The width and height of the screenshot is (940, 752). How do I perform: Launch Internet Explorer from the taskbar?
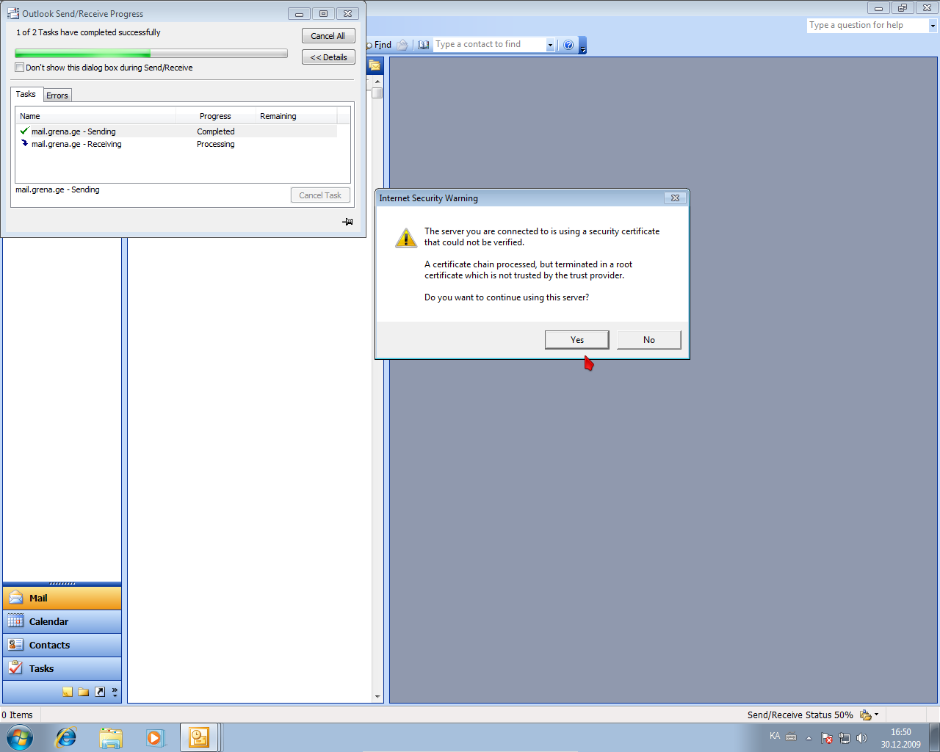pos(66,737)
